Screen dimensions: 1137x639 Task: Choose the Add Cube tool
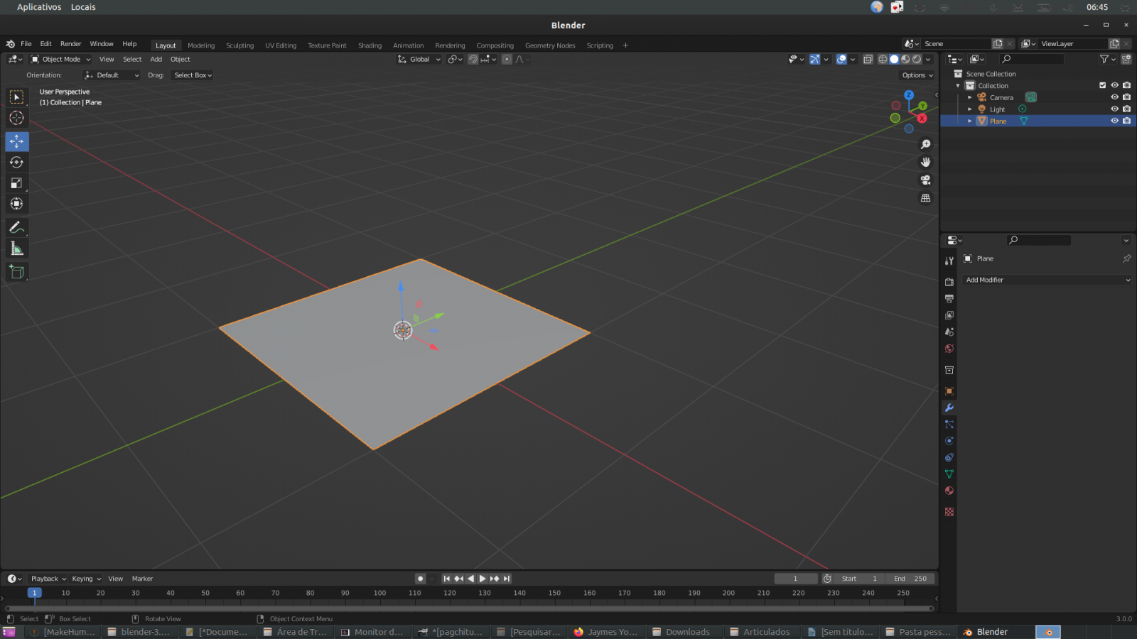pyautogui.click(x=16, y=272)
